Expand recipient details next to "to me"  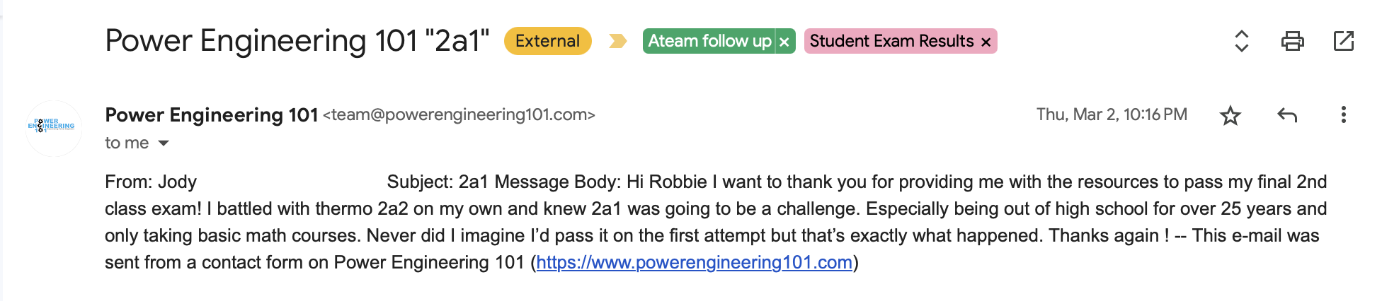(x=164, y=143)
